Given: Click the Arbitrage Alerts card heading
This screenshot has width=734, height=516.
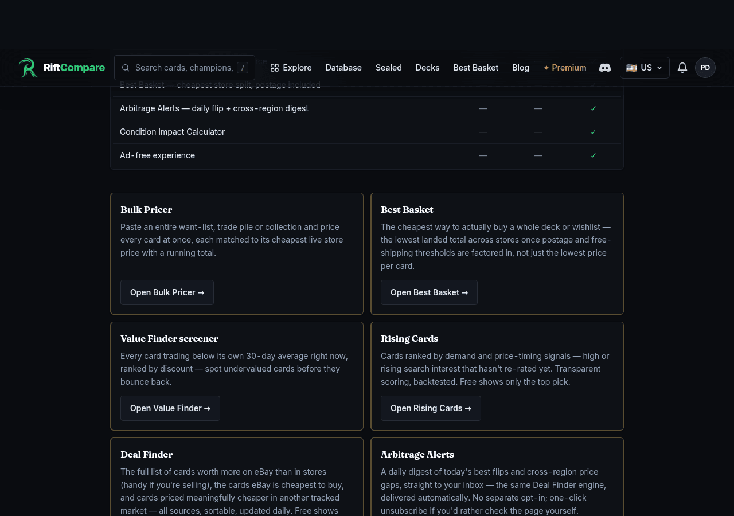Looking at the screenshot, I should [x=417, y=454].
